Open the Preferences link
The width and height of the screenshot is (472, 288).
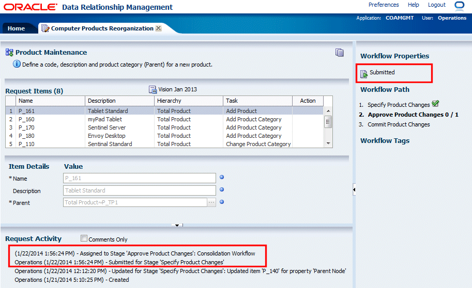[384, 5]
